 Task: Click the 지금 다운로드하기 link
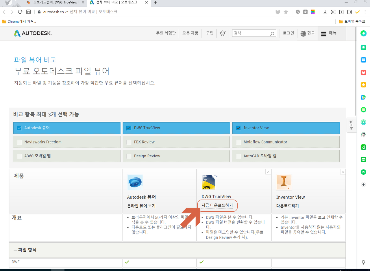pyautogui.click(x=217, y=205)
